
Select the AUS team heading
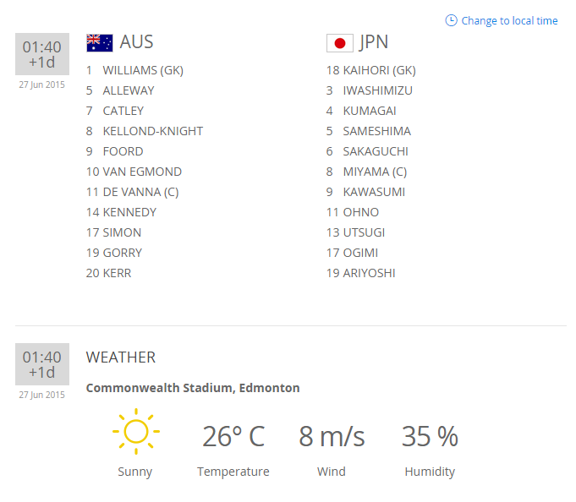136,42
